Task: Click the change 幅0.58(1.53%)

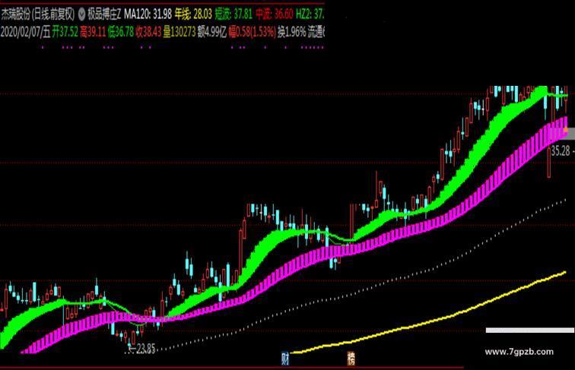Action: point(252,32)
